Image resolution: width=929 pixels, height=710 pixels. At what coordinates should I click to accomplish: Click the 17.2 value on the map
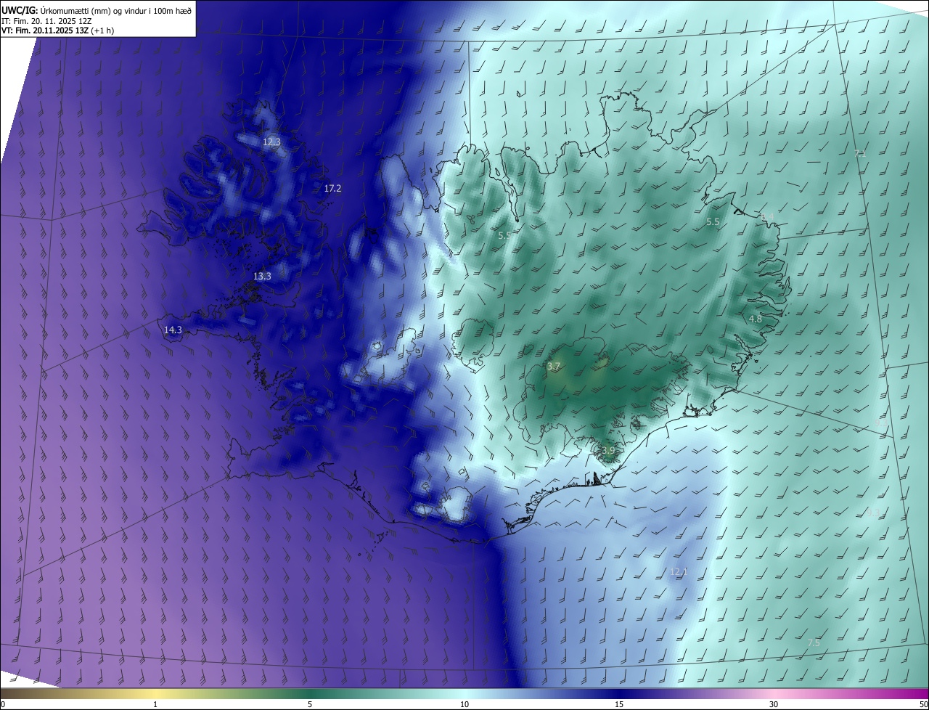coord(332,188)
